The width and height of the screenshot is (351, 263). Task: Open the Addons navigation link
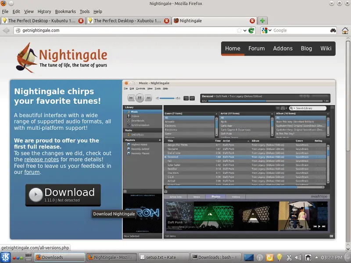pos(283,49)
